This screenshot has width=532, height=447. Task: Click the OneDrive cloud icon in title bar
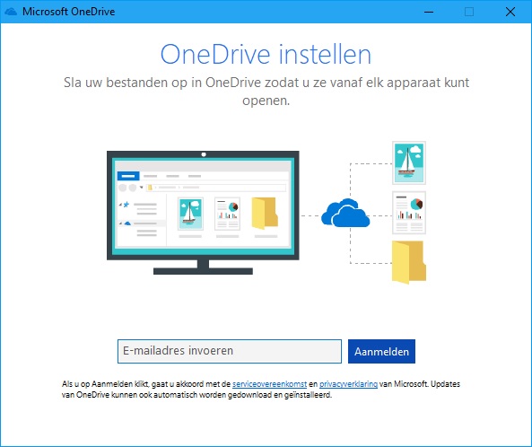pyautogui.click(x=11, y=12)
